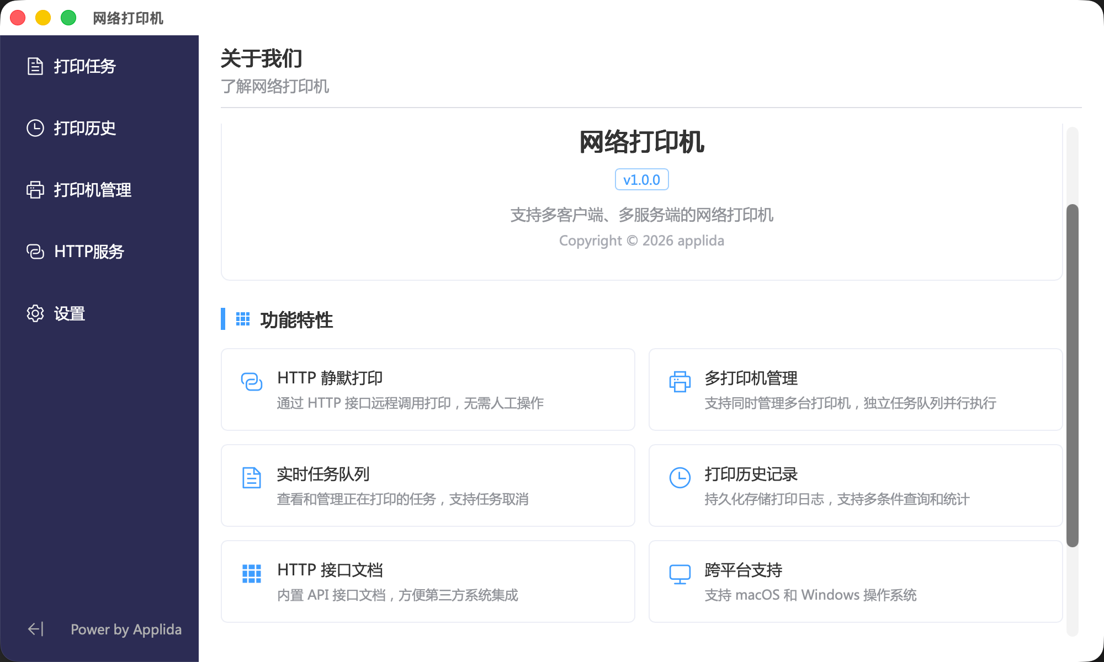Click the vertical scrollbar thumb
The height and width of the screenshot is (662, 1104).
(1073, 376)
